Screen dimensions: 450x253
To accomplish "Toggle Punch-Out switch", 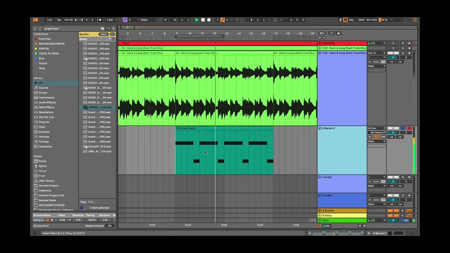I will click(x=281, y=20).
